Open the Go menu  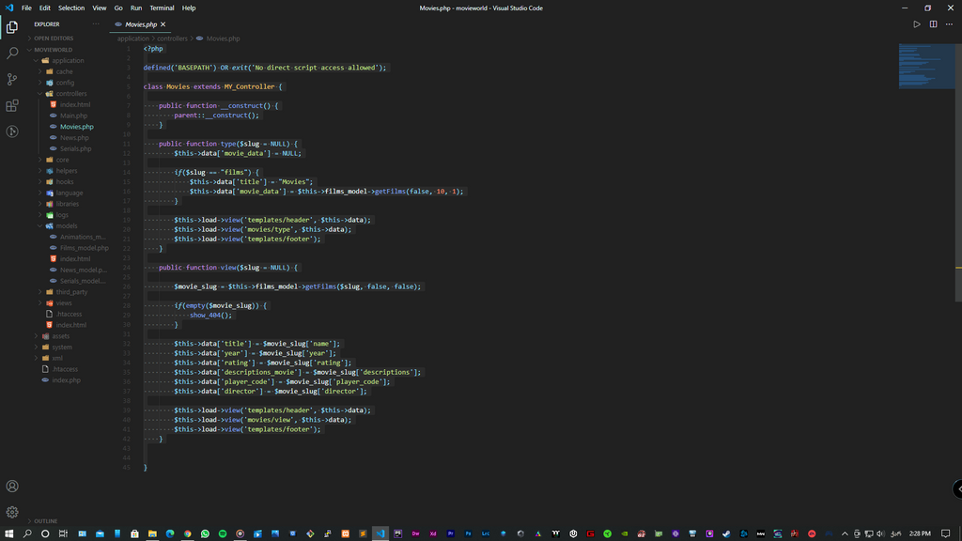coord(118,8)
